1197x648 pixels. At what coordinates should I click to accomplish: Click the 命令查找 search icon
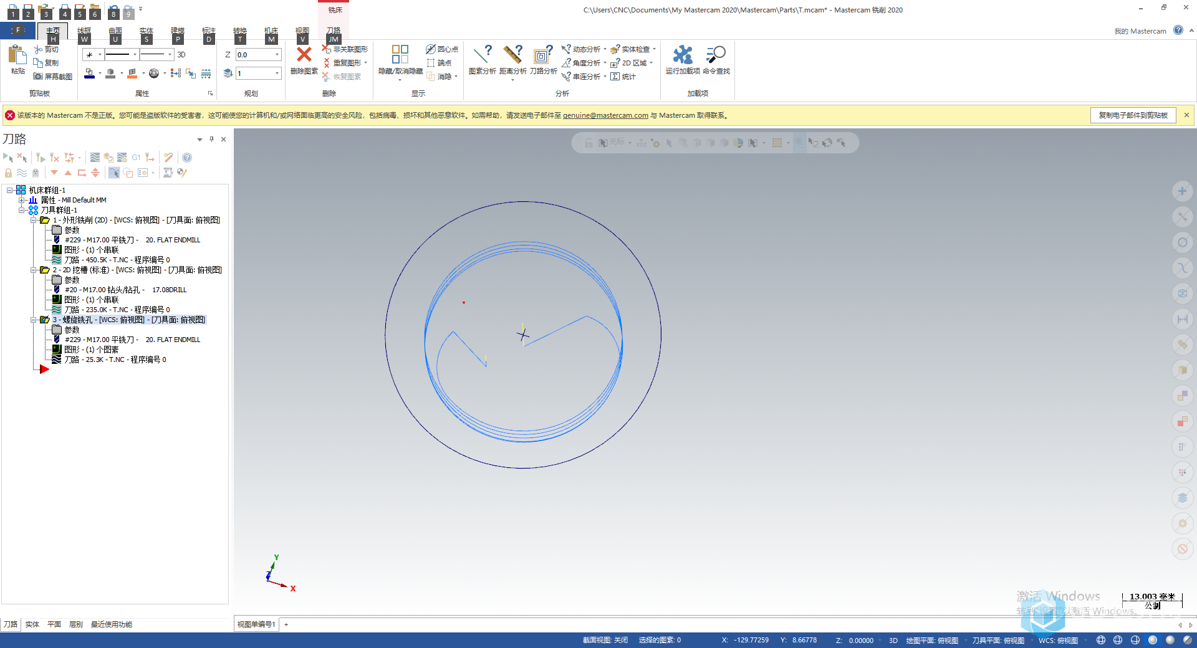point(716,55)
